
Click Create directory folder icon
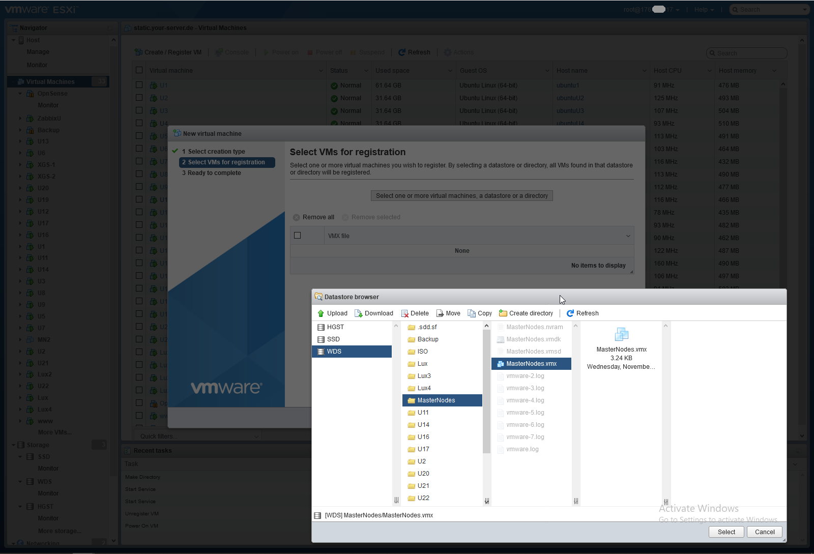click(x=503, y=313)
